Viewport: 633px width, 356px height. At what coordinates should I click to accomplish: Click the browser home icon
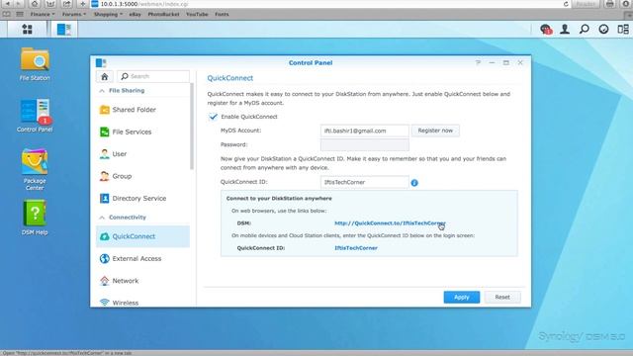pos(35,4)
